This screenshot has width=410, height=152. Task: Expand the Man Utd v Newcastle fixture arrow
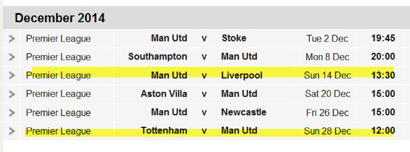coord(12,113)
